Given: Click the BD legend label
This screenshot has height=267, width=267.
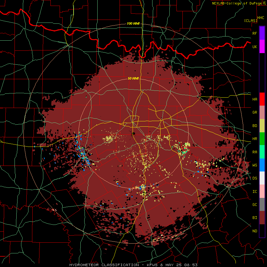Looking at the screenshot, I should (255, 126).
